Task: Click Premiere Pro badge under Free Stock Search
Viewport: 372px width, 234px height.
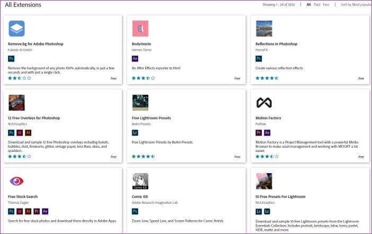Action: pos(37,211)
